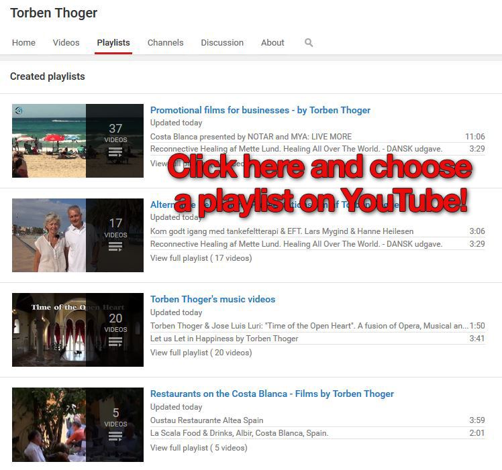Go to the Discussion tab
Image resolution: width=502 pixels, height=470 pixels.
[222, 42]
